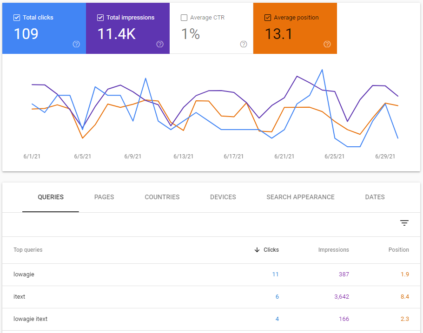
Task: Click the 3,642 impressions value
Action: [342, 297]
